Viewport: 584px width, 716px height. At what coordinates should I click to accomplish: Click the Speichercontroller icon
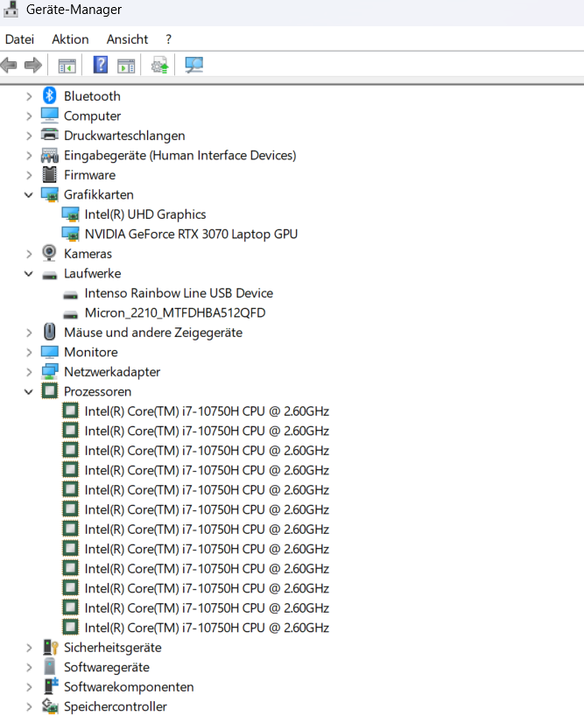tap(49, 706)
